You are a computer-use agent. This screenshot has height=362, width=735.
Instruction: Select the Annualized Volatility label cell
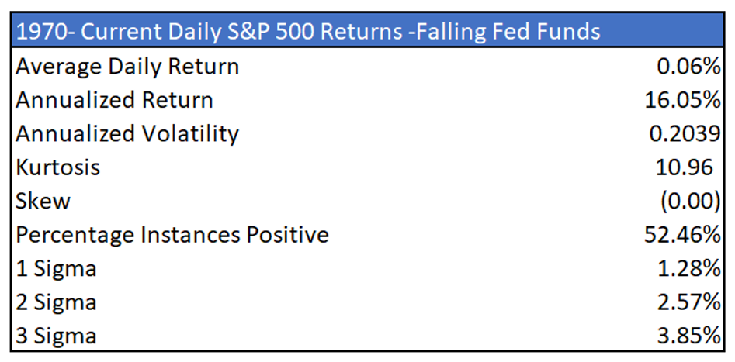click(x=127, y=133)
